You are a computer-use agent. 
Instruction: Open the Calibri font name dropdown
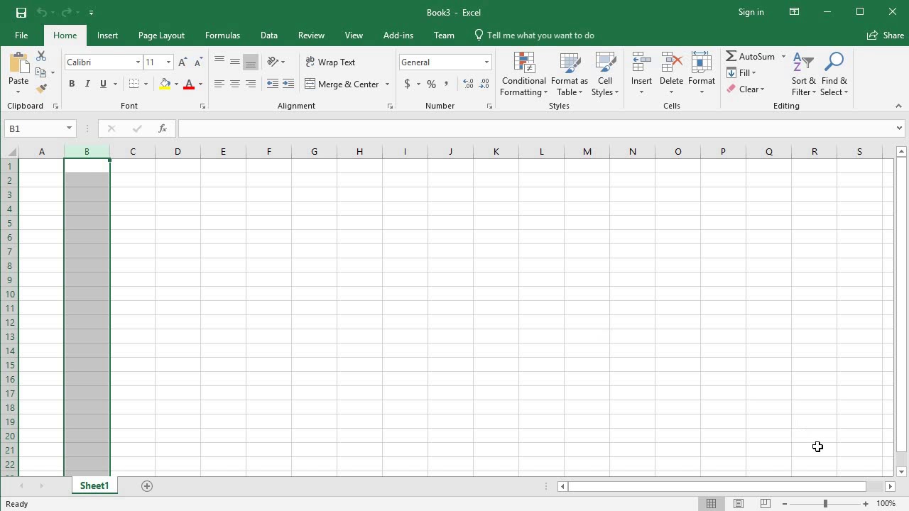[138, 62]
